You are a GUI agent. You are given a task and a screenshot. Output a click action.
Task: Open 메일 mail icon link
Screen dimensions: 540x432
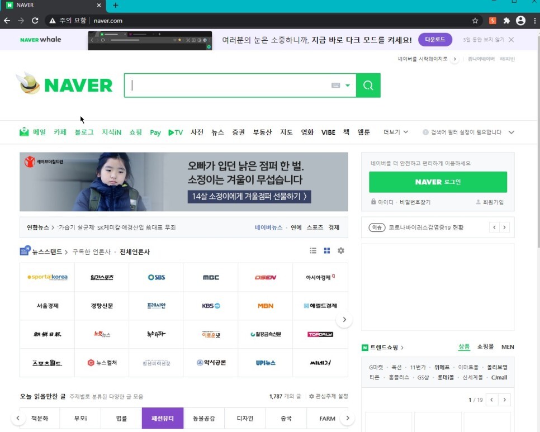24,132
